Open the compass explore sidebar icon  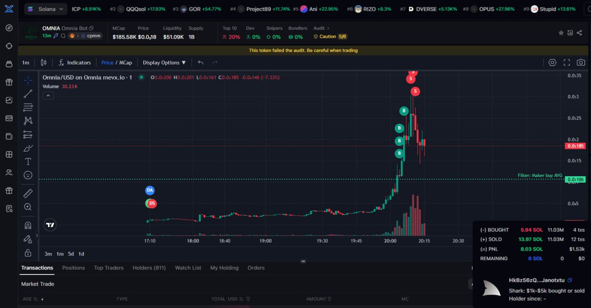9,28
